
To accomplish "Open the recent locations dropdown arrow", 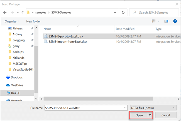I will 18,13.
